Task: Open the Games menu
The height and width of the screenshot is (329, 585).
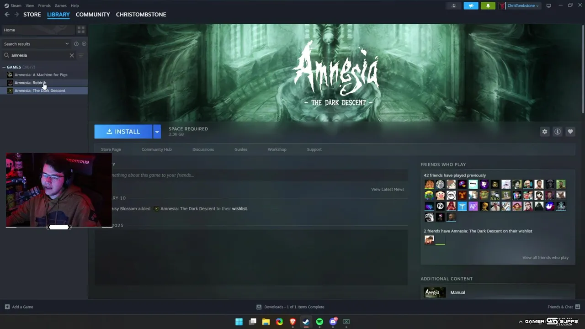Action: click(60, 5)
